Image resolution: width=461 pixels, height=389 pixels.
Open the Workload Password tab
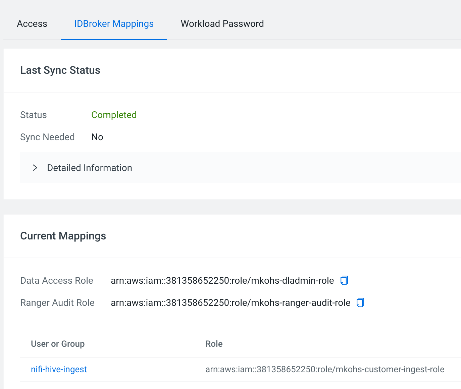coord(222,24)
